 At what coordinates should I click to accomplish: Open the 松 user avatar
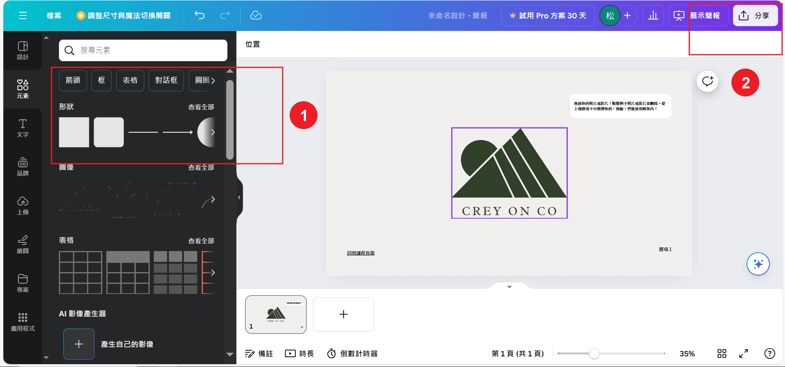610,16
